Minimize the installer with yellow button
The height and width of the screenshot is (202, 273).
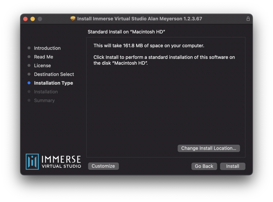32,19
